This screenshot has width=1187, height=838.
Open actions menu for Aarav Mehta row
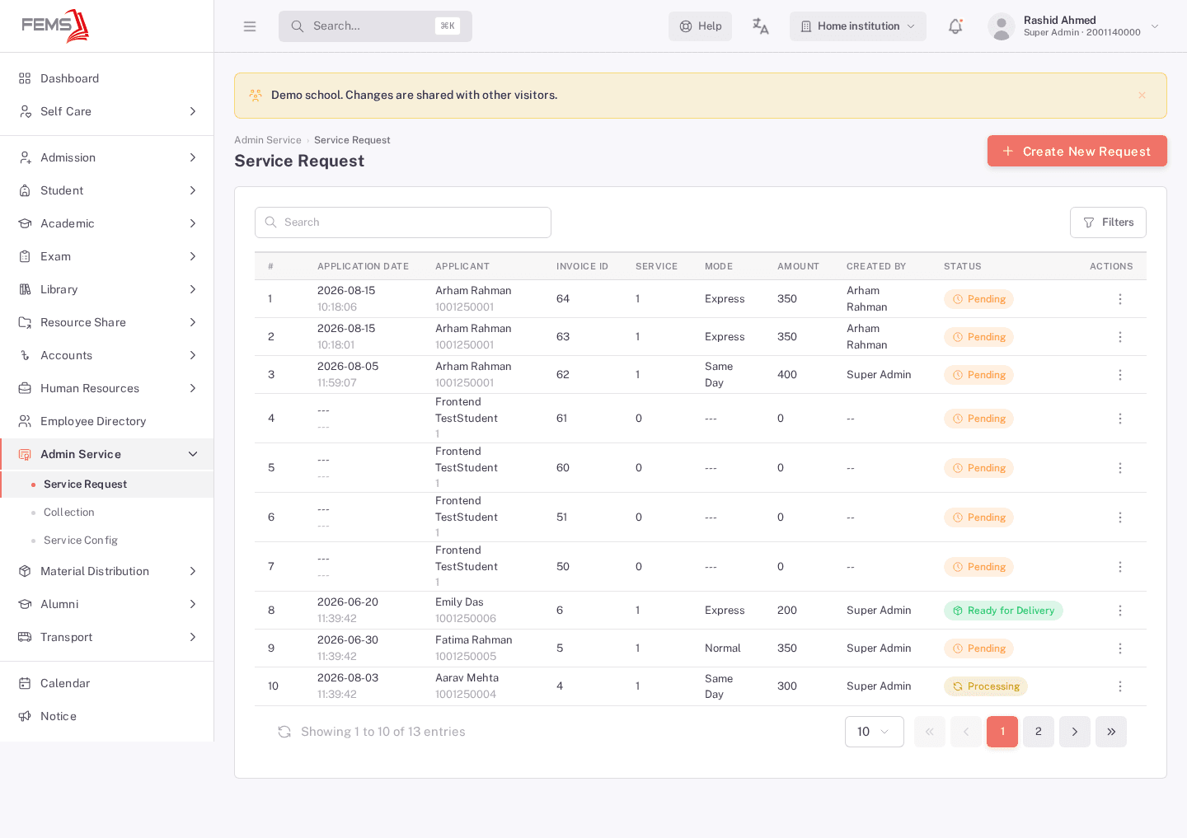coord(1119,686)
